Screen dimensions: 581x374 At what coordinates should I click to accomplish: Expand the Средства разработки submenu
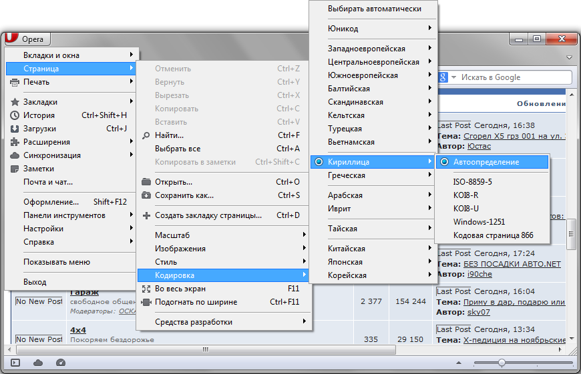click(223, 322)
